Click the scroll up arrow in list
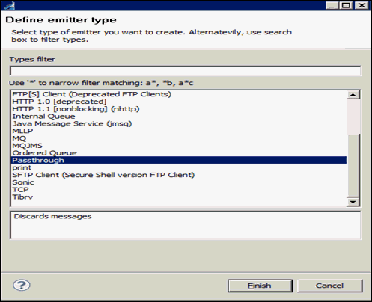 [x=353, y=95]
